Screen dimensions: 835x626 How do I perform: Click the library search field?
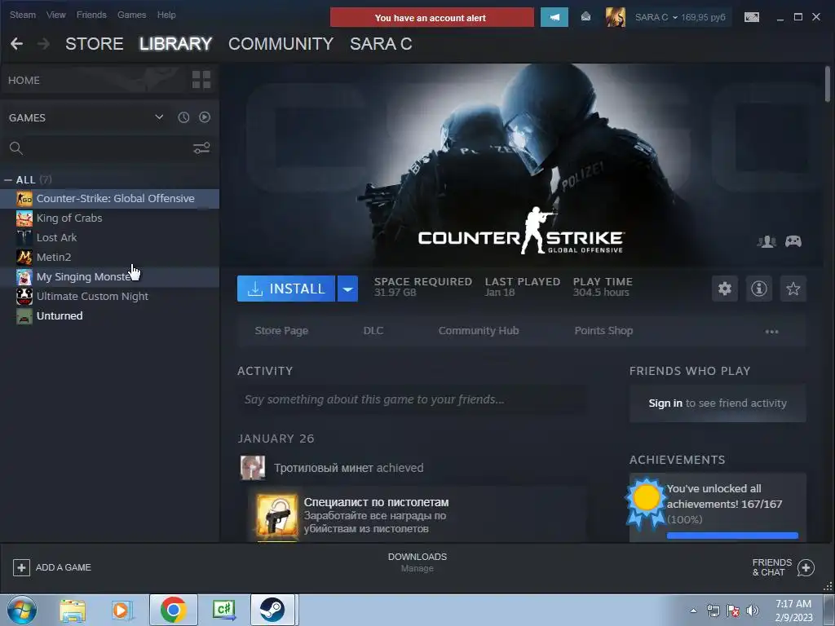109,148
